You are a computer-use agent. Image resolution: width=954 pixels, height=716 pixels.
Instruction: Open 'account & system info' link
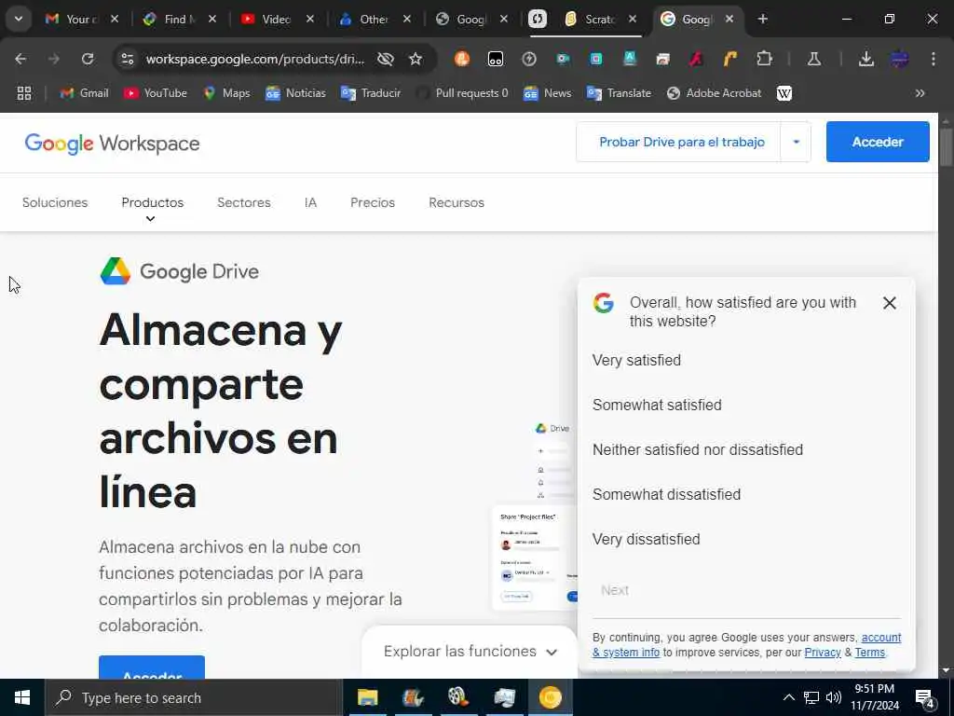[881, 638]
